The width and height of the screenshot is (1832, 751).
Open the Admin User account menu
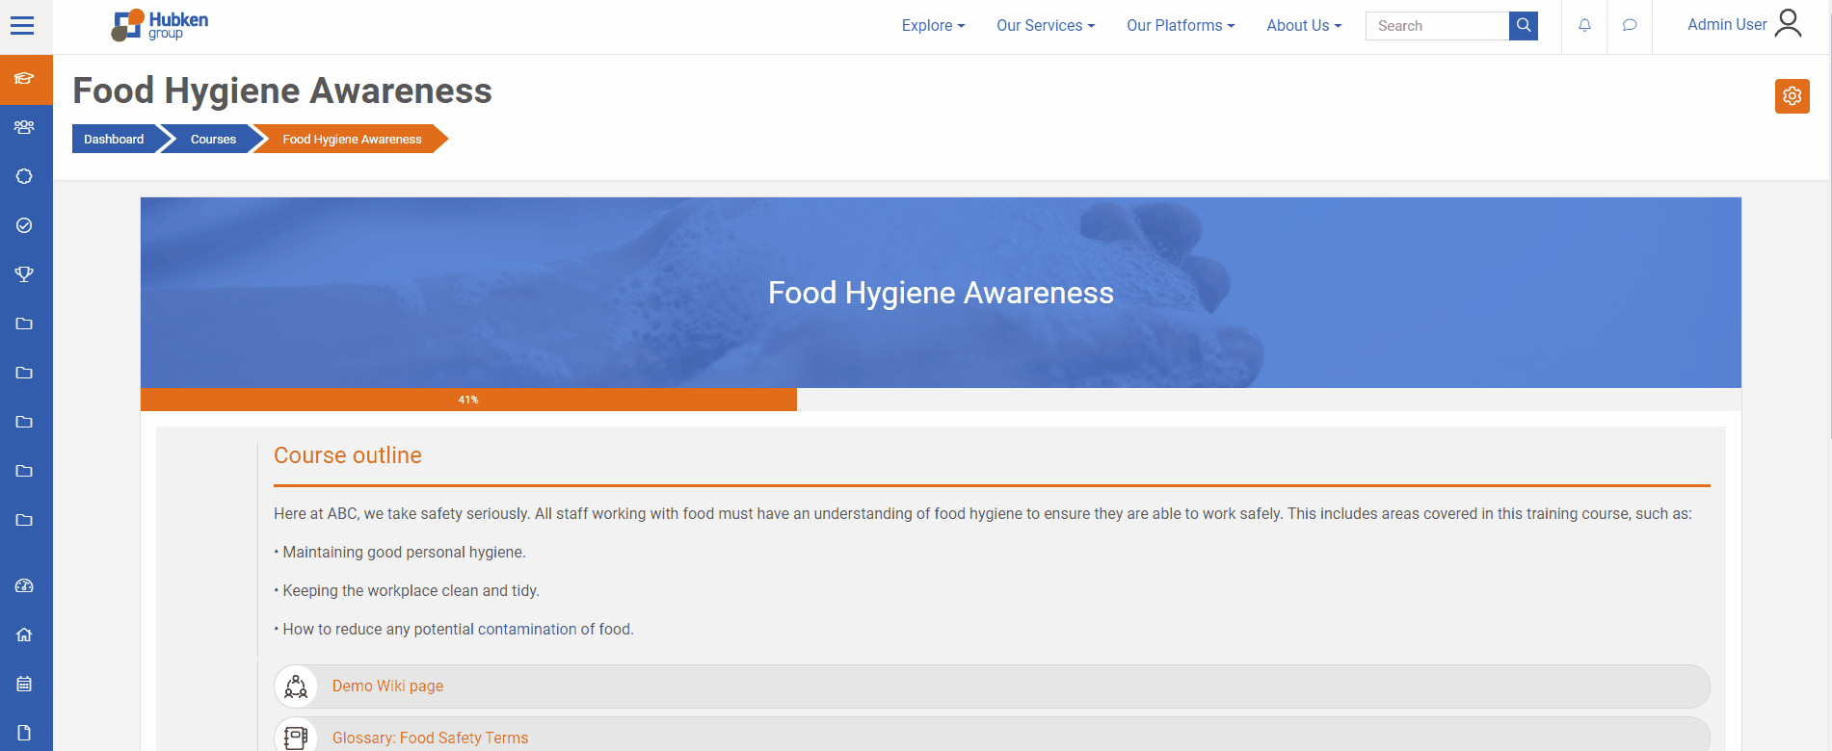click(x=1744, y=25)
